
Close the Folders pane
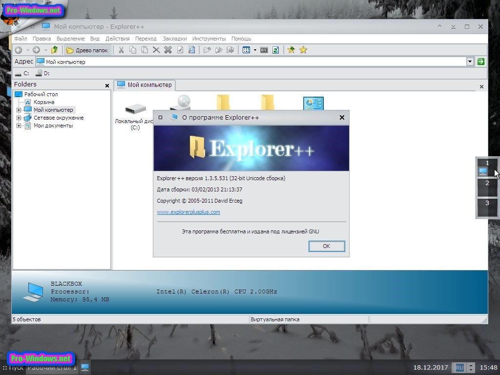(x=107, y=85)
